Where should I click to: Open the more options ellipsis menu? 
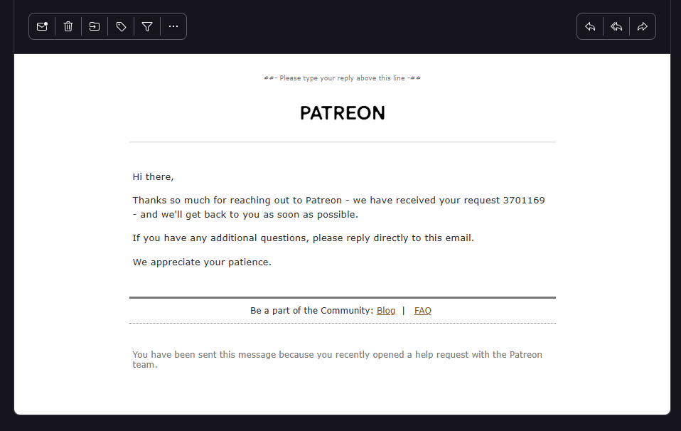pos(173,26)
